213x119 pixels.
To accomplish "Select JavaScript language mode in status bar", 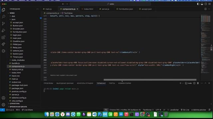I will 174,110.
